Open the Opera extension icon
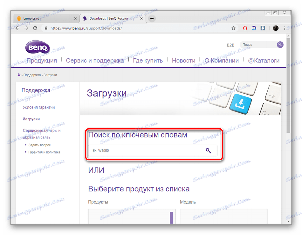 click(x=245, y=28)
